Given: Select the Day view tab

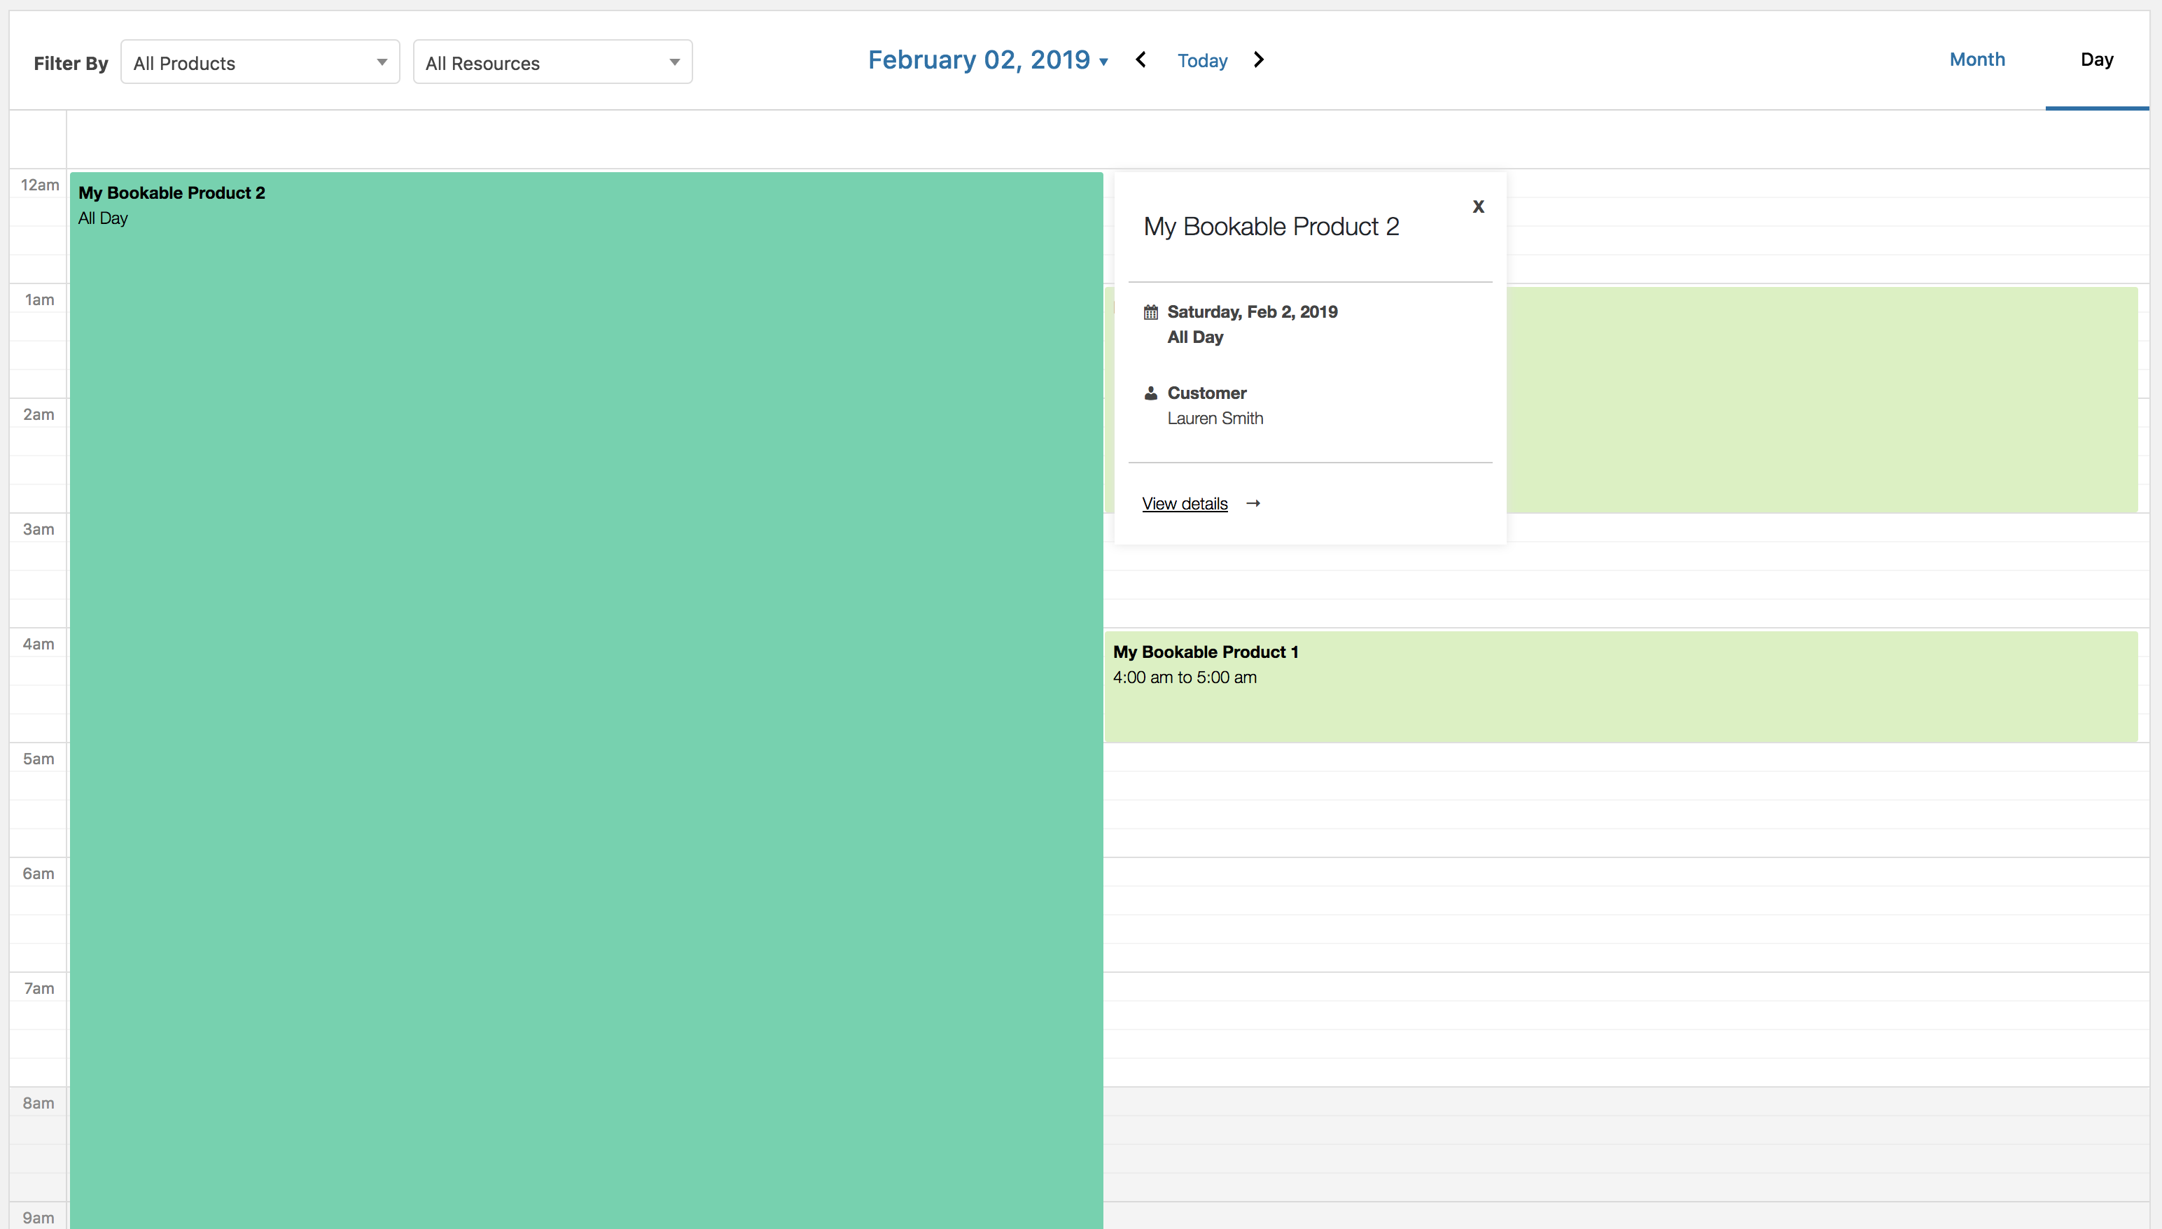Looking at the screenshot, I should 2096,60.
